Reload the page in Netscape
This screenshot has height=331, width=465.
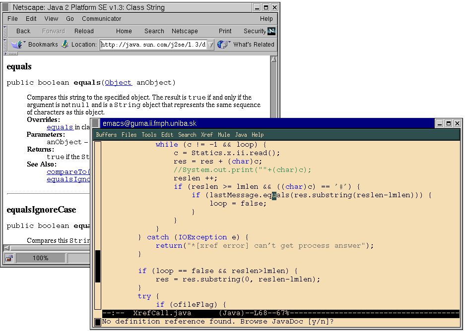(84, 31)
